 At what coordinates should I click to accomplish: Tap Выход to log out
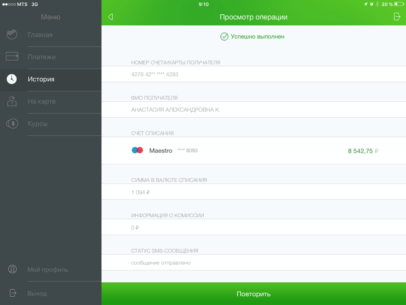click(51, 293)
